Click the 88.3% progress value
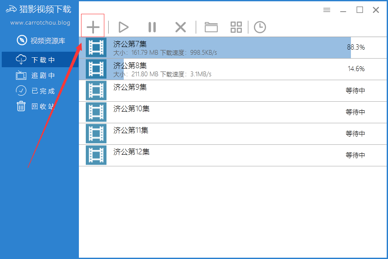This screenshot has height=259, width=388. pyautogui.click(x=356, y=47)
